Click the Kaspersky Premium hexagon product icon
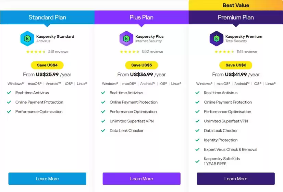The image size is (283, 192). (217, 38)
